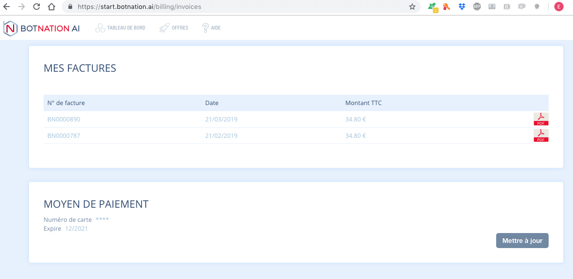The width and height of the screenshot is (573, 279).
Task: Click the rocket icon next to Offres
Action: pyautogui.click(x=164, y=28)
